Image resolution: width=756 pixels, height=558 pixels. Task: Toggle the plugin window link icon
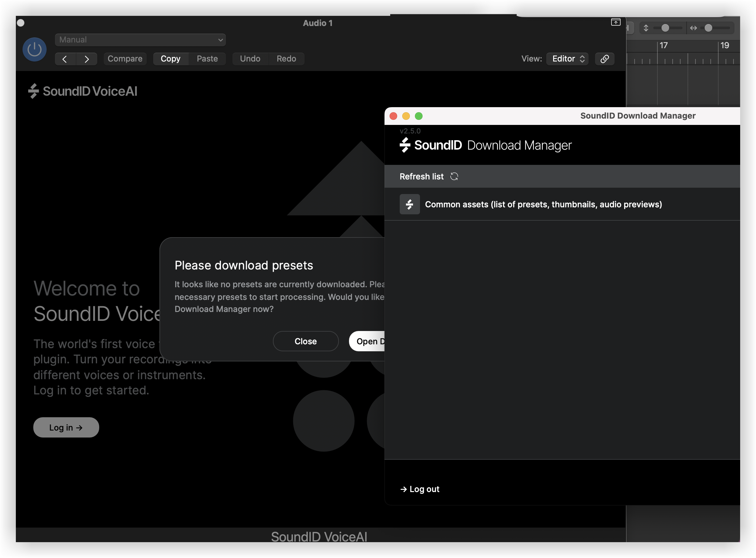tap(604, 59)
